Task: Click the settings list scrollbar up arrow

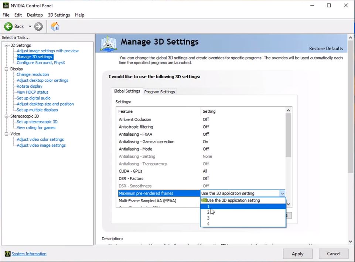Action: click(288, 110)
